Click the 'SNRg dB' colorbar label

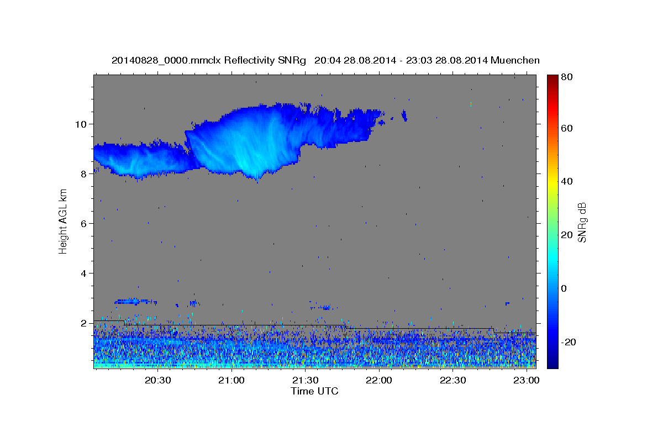pyautogui.click(x=581, y=222)
